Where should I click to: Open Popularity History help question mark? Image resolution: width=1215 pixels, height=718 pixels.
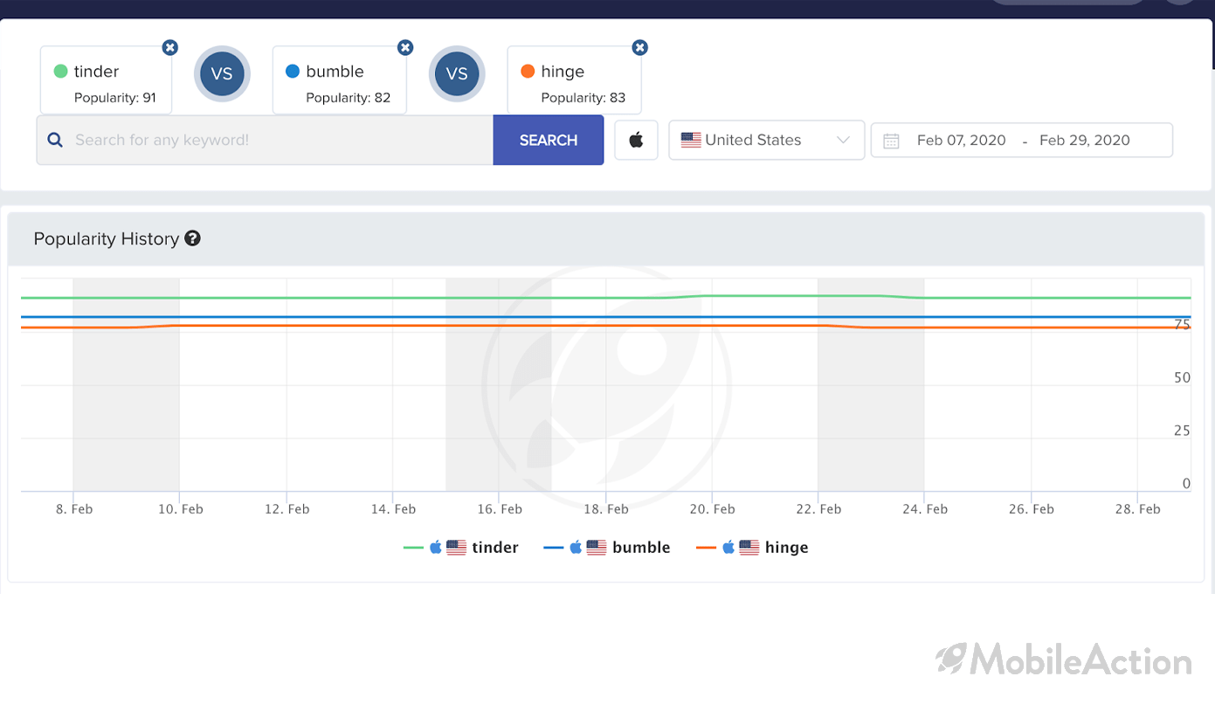click(193, 238)
